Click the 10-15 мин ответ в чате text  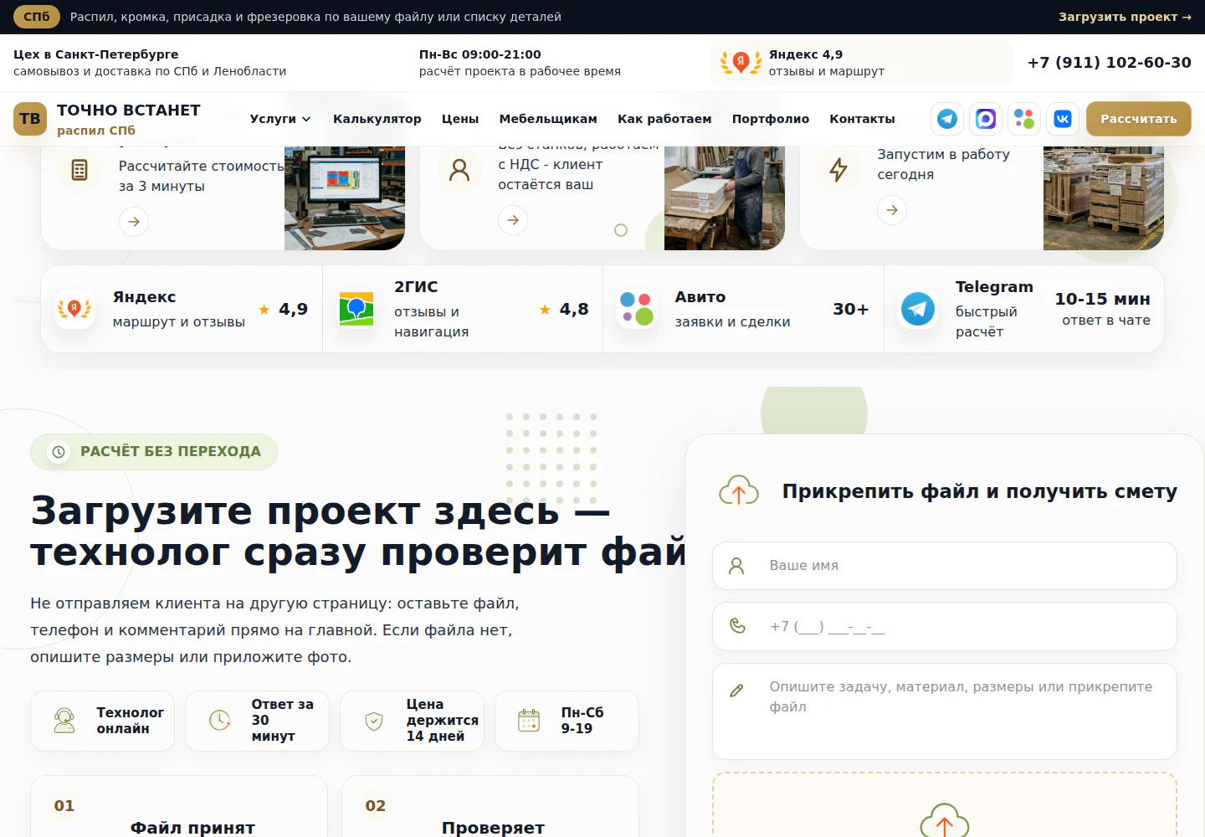1103,309
